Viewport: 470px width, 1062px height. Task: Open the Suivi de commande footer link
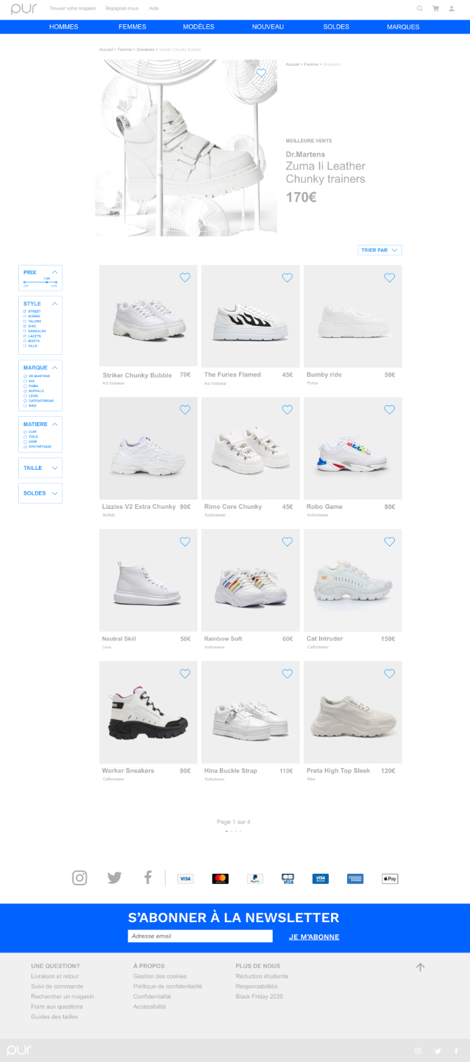(x=57, y=987)
